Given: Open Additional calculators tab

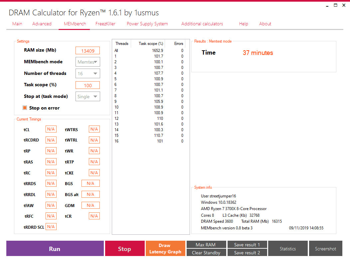Looking at the screenshot, I should coord(202,24).
